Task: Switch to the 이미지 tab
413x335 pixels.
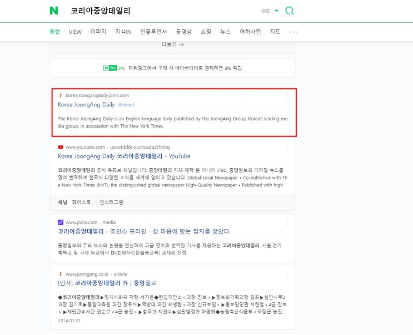Action: point(98,32)
